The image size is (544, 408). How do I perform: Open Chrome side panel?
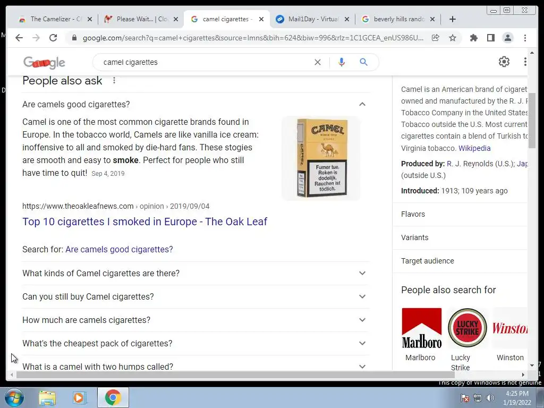(490, 38)
